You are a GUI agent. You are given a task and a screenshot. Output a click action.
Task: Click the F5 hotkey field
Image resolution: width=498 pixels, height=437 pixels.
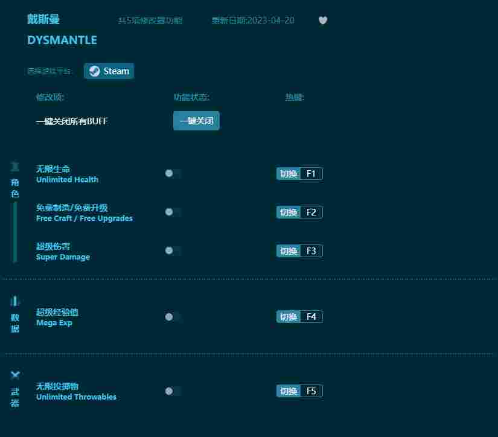coord(311,391)
